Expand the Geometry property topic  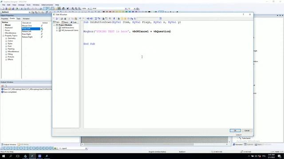[x=6, y=38]
